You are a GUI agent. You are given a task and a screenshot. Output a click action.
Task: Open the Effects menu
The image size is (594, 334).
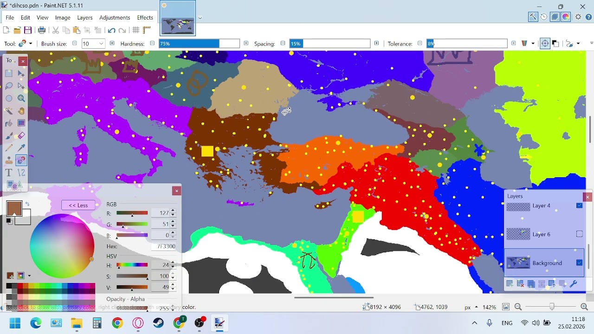click(145, 18)
